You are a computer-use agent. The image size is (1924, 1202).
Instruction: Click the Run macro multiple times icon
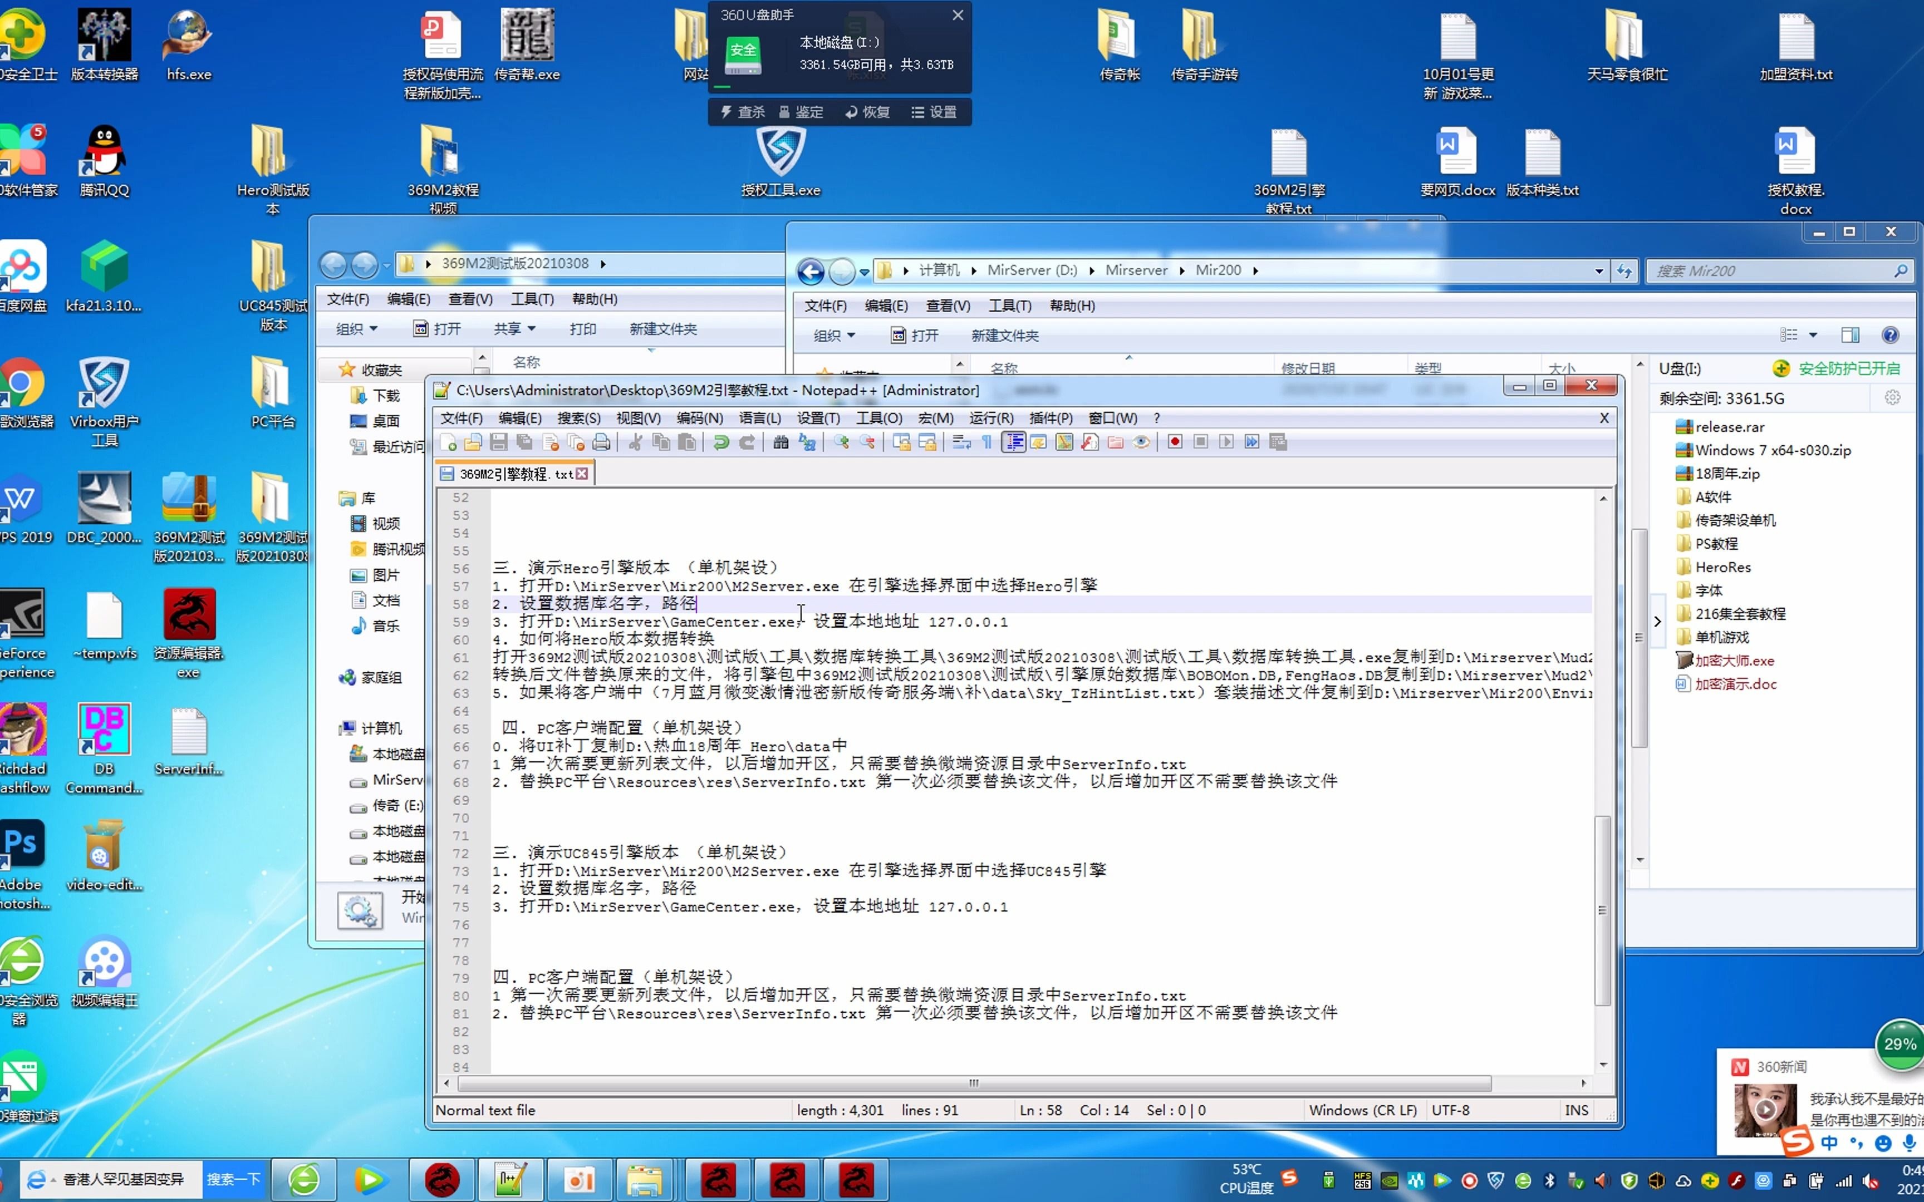1252,442
